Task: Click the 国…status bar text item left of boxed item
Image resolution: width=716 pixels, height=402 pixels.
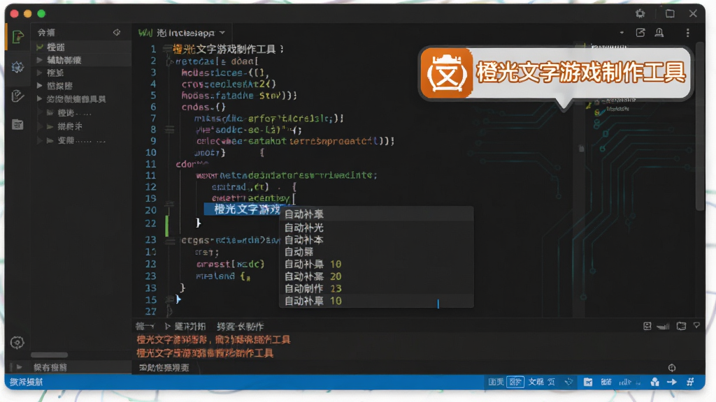Action: click(496, 382)
